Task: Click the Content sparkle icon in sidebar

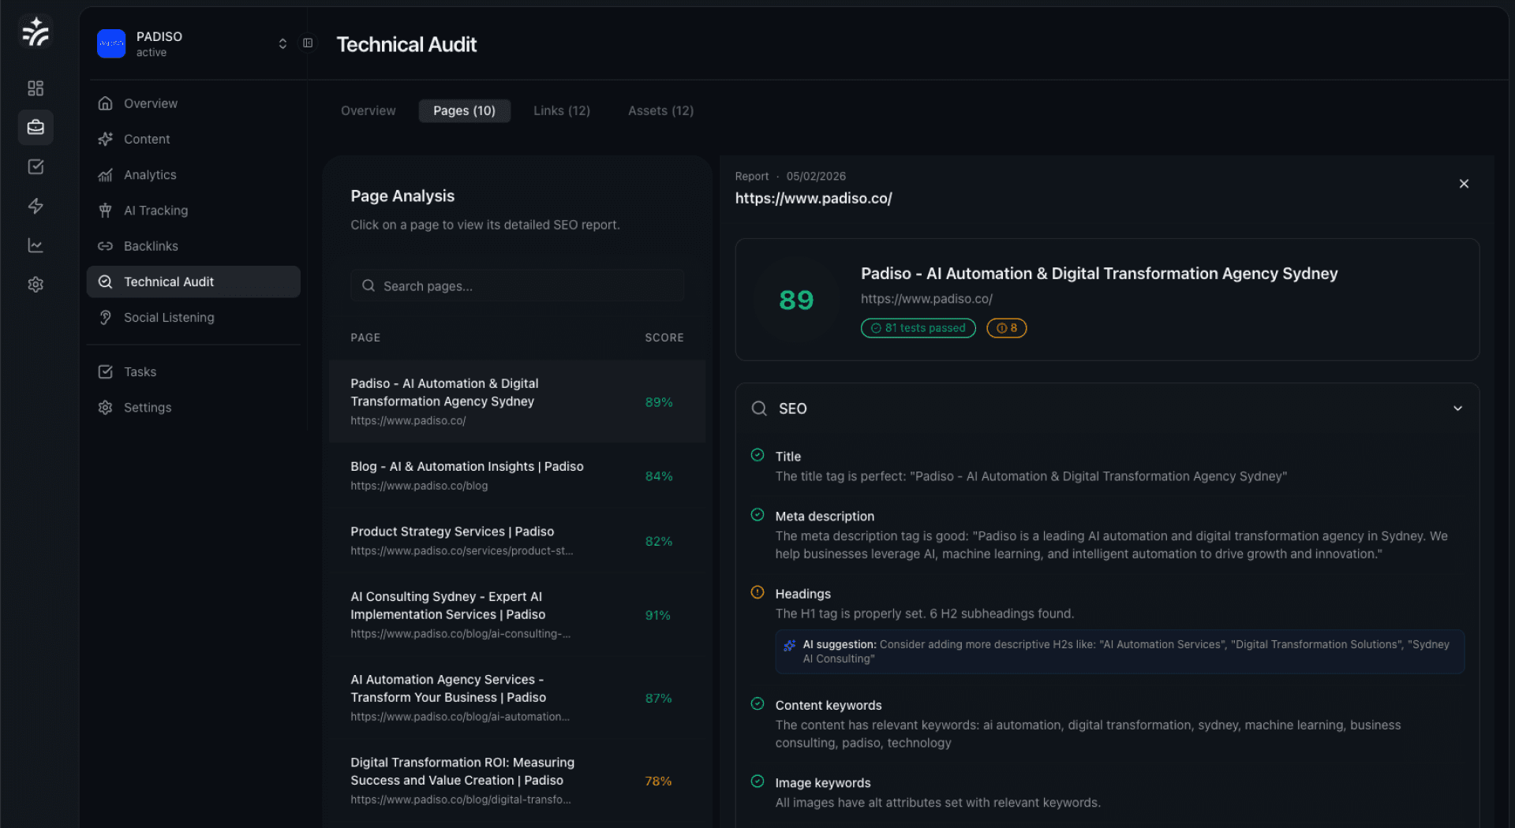Action: pos(105,139)
